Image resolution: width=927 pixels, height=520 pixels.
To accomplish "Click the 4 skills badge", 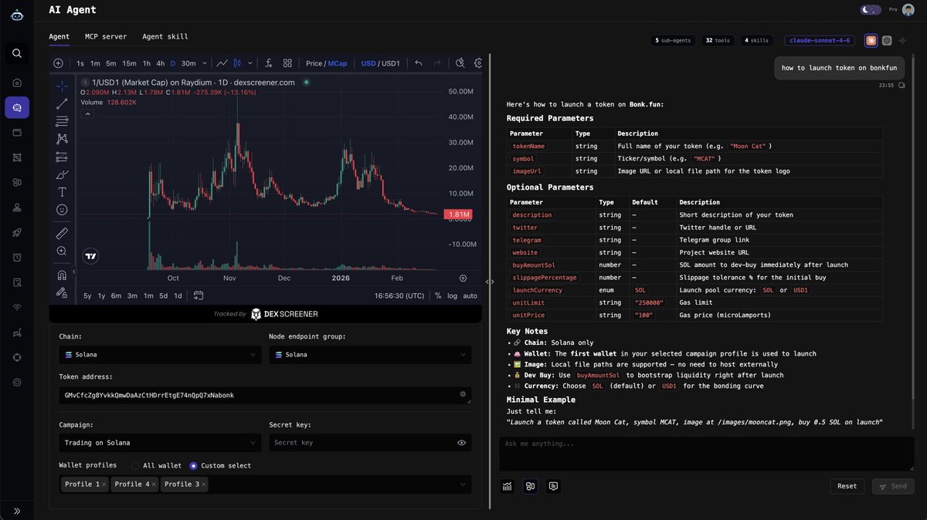I will pyautogui.click(x=756, y=40).
